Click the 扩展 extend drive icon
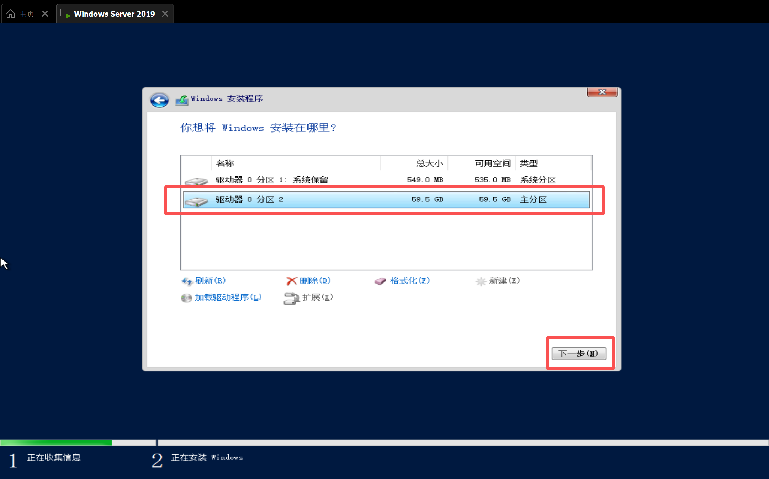This screenshot has width=769, height=479. pyautogui.click(x=291, y=298)
